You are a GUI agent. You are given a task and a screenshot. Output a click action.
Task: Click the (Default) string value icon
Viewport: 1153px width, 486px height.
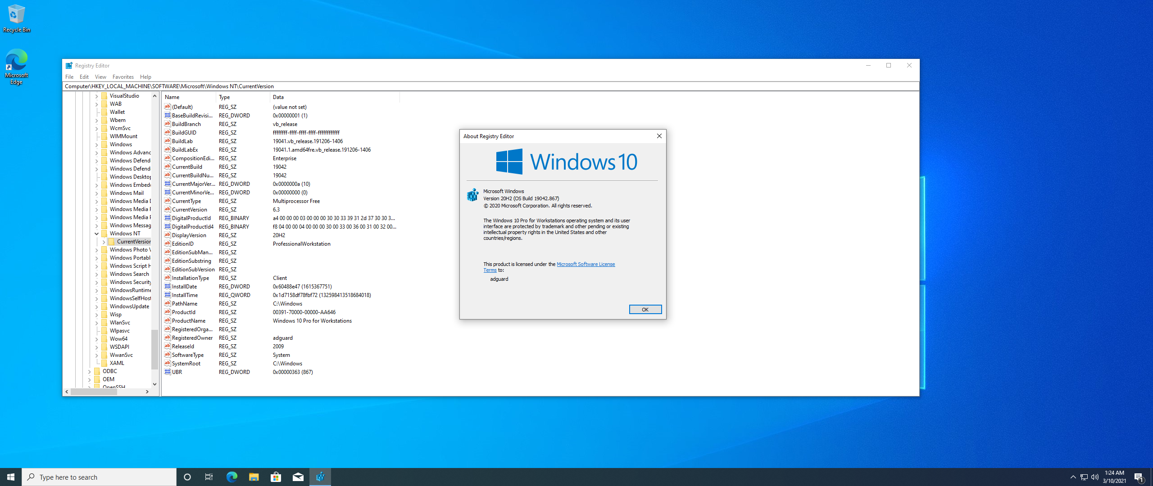pos(168,107)
